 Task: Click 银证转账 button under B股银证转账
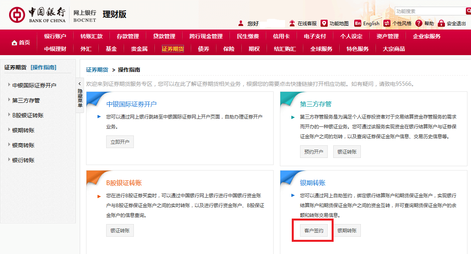coord(120,231)
